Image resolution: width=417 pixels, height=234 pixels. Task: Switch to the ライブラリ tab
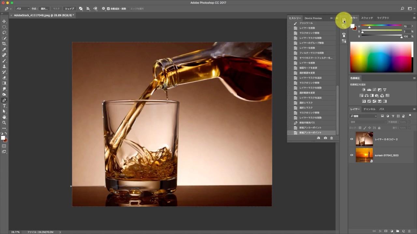tap(383, 18)
